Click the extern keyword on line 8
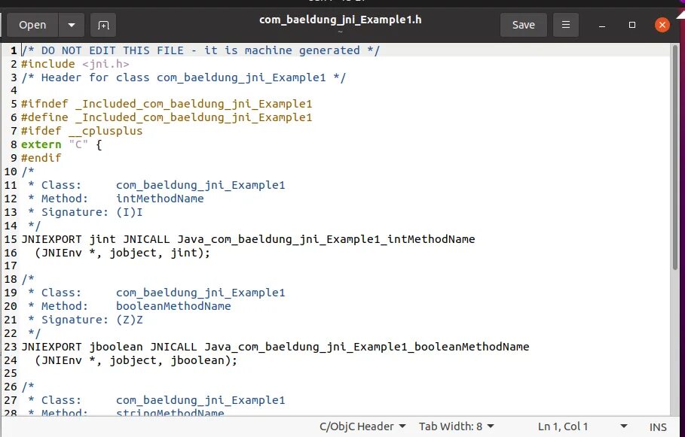Viewport: 685px width, 437px height. pos(41,144)
